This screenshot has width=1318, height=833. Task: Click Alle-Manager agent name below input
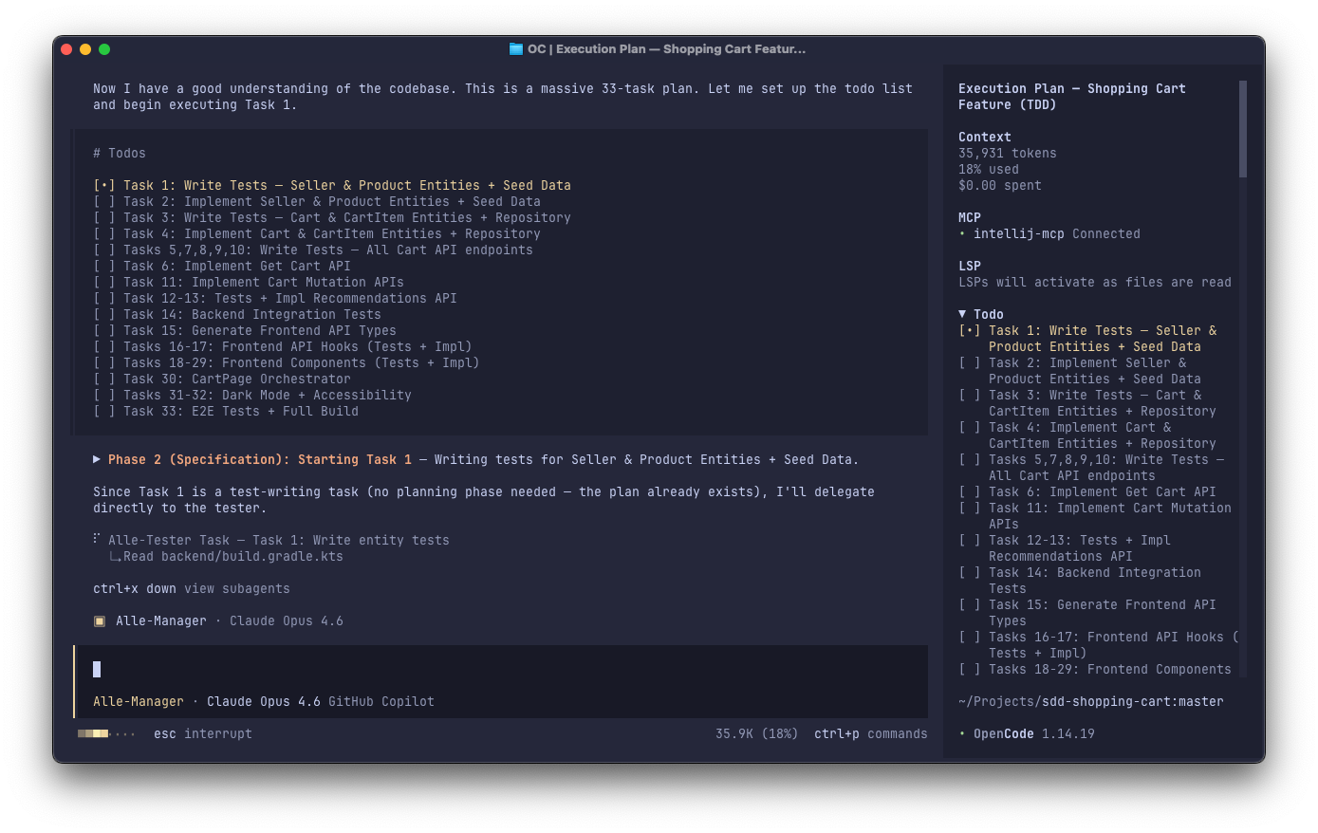coord(139,702)
